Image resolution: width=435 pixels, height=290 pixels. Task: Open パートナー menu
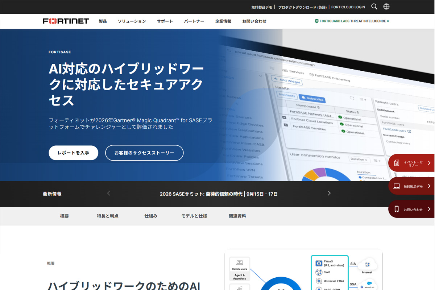tap(194, 21)
